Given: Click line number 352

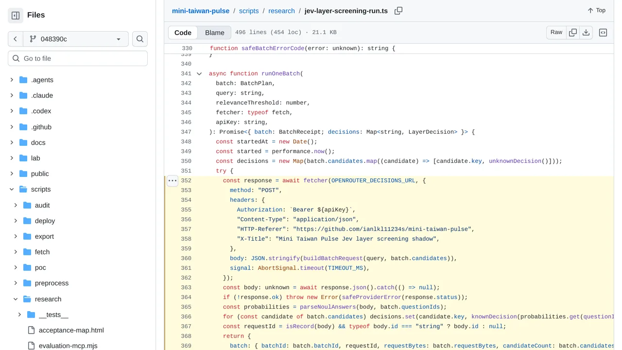Looking at the screenshot, I should click(x=186, y=180).
